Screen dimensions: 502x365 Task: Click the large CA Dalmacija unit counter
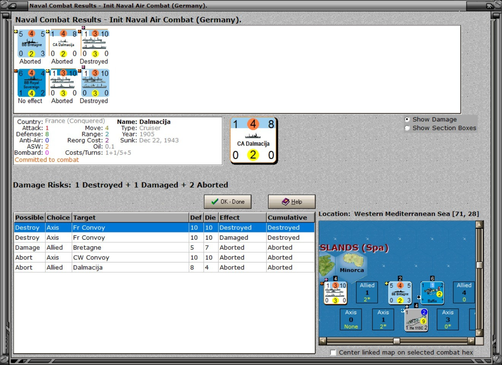[x=253, y=140]
